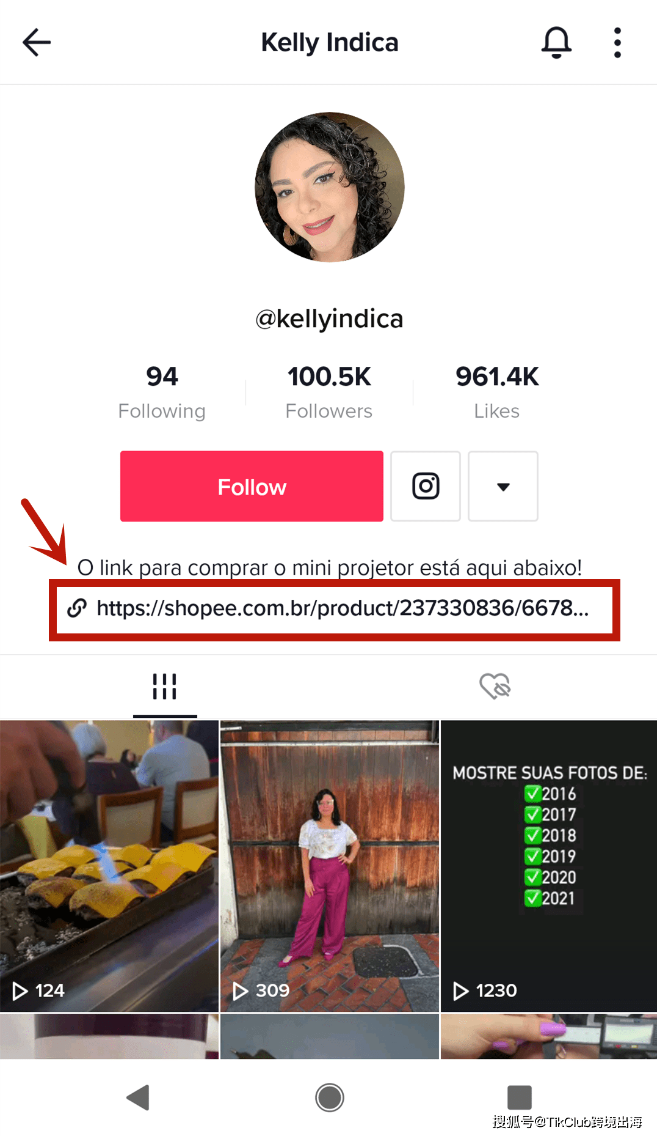Tap the Android back navigation triangle
The width and height of the screenshot is (657, 1136).
(x=138, y=1097)
